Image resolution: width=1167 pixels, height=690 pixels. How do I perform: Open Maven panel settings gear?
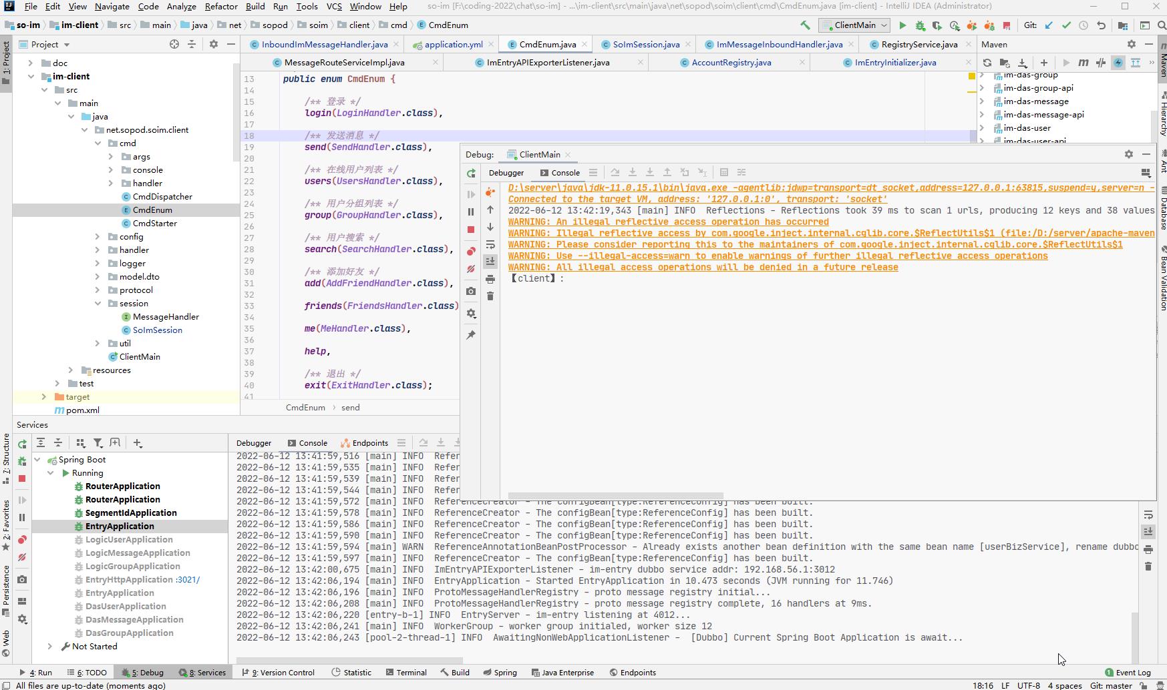1131,44
